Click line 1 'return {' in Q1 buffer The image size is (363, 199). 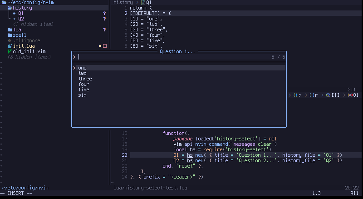coord(141,8)
